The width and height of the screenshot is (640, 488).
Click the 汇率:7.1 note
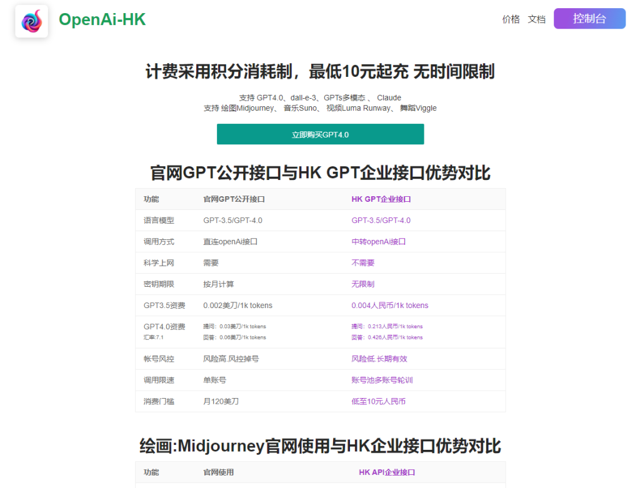(154, 337)
